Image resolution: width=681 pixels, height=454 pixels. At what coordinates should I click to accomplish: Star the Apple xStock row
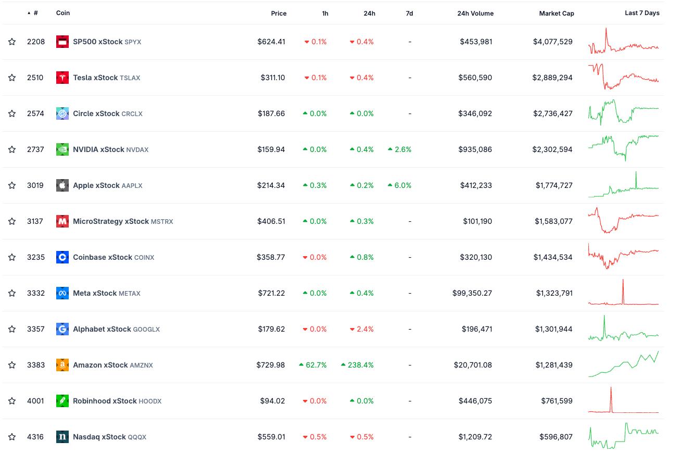click(12, 185)
